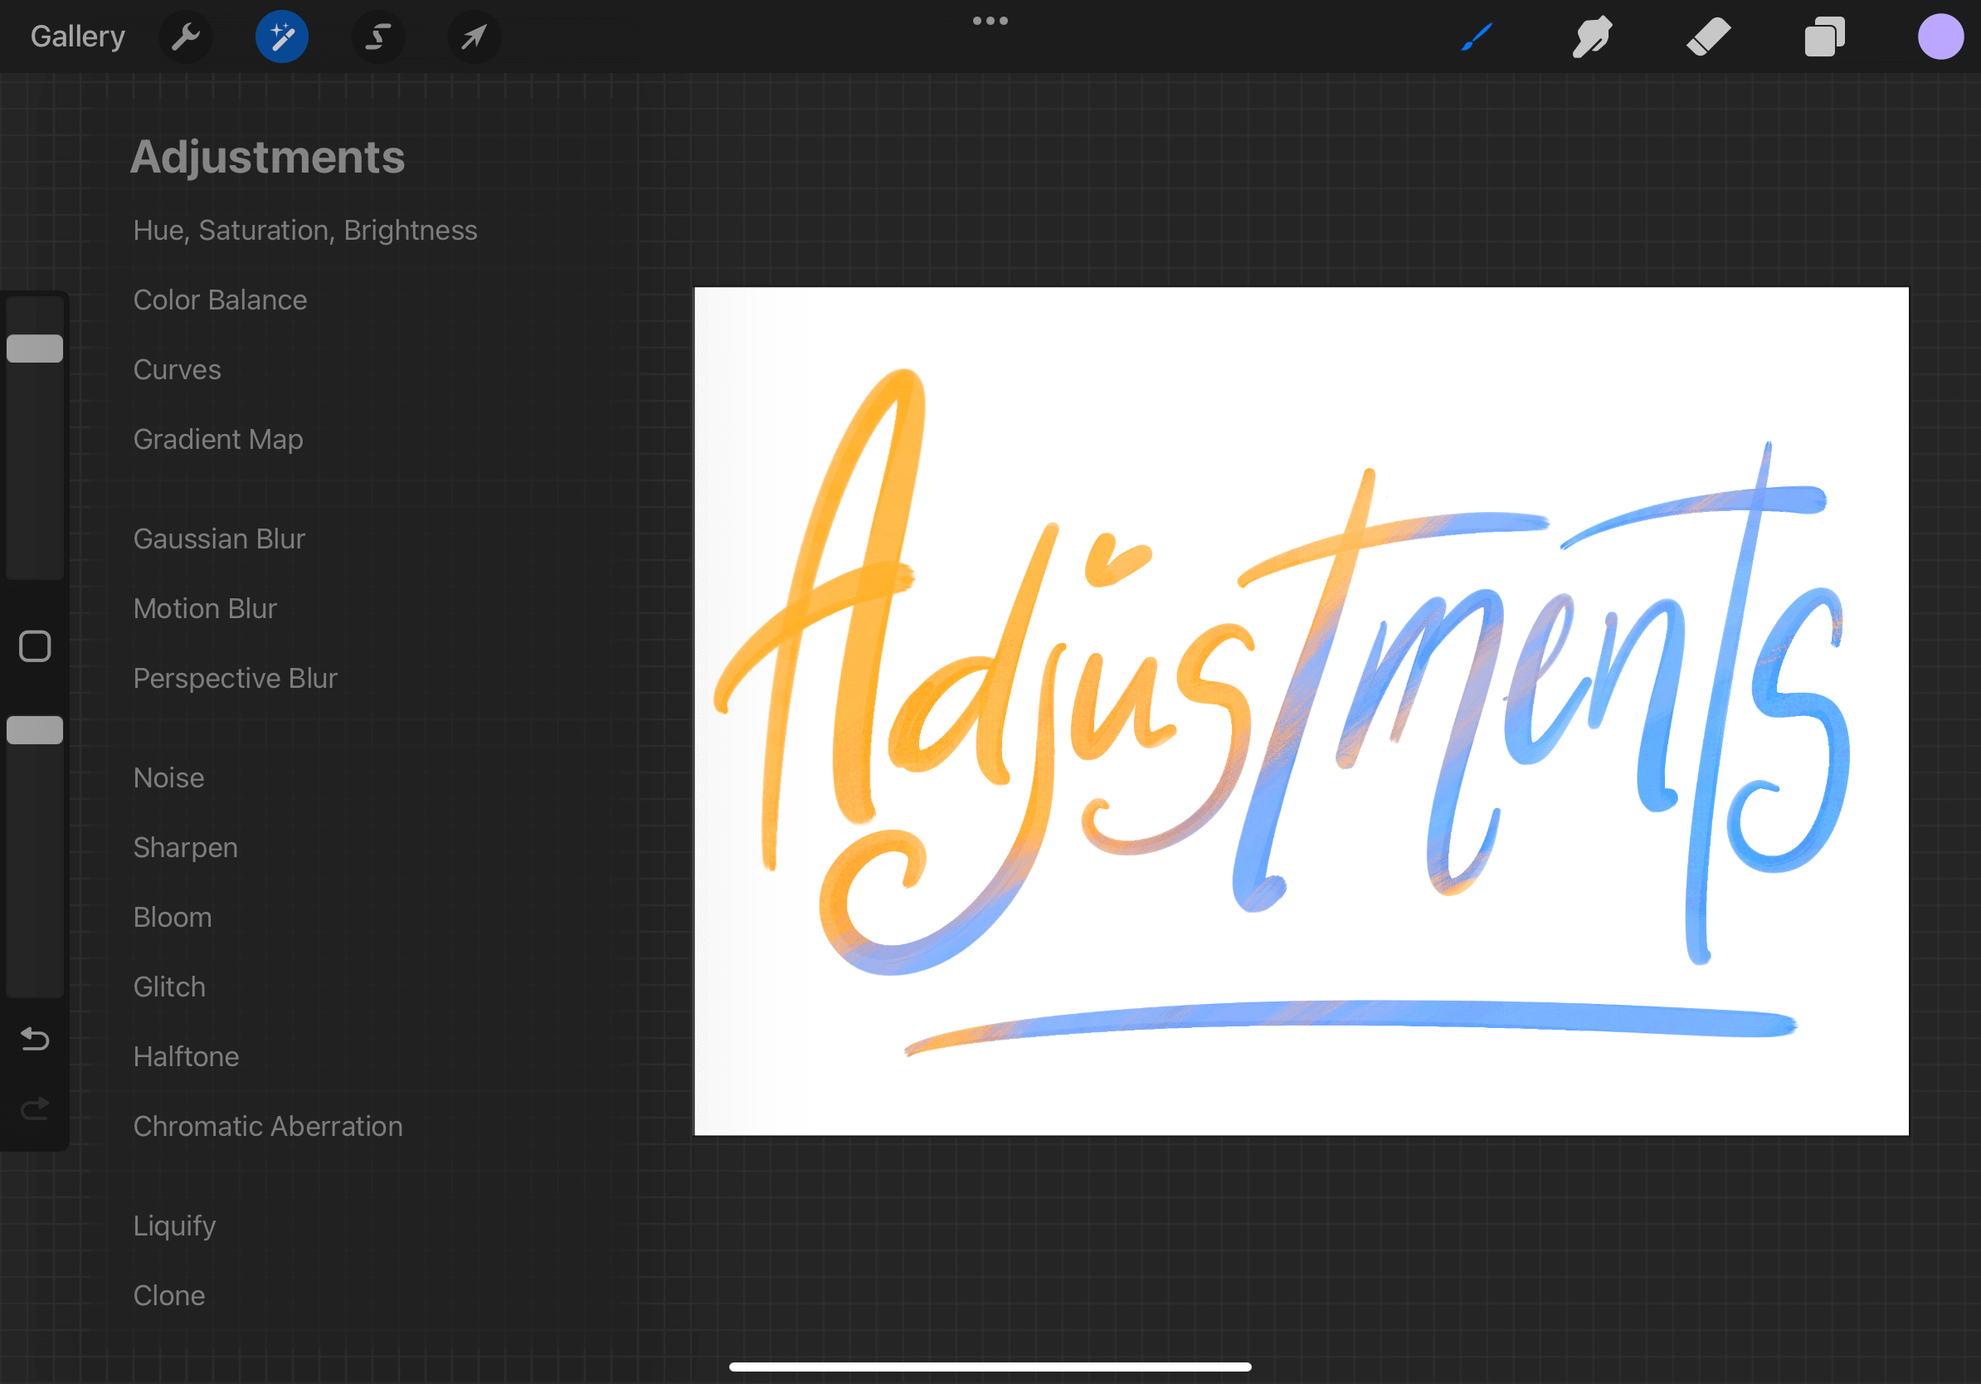Screen dimensions: 1981x1384
Task: Activate the Transform arrow tool
Action: click(x=474, y=37)
